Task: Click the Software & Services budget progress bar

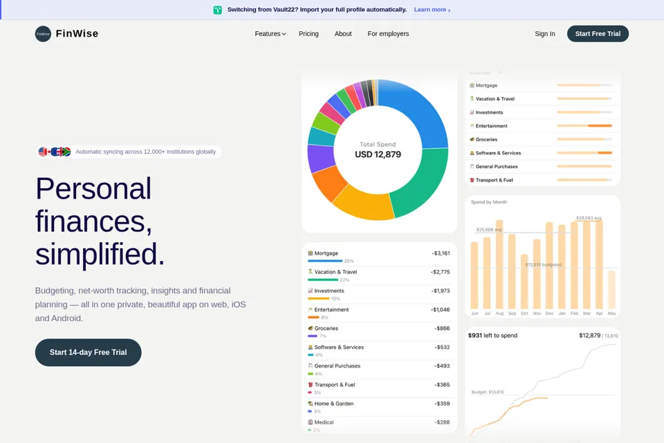Action: (584, 153)
